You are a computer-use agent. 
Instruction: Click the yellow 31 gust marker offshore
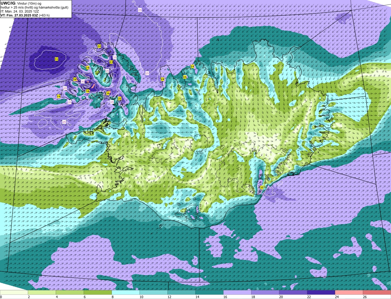(x=57, y=59)
